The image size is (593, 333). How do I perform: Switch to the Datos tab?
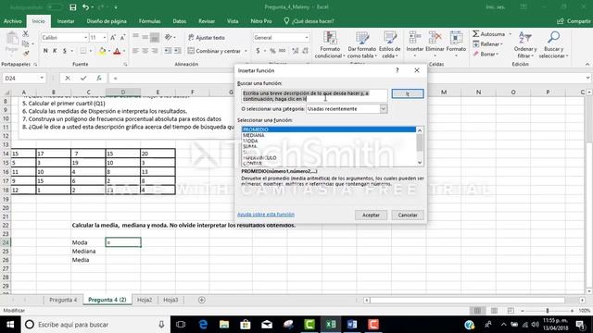[x=179, y=21]
